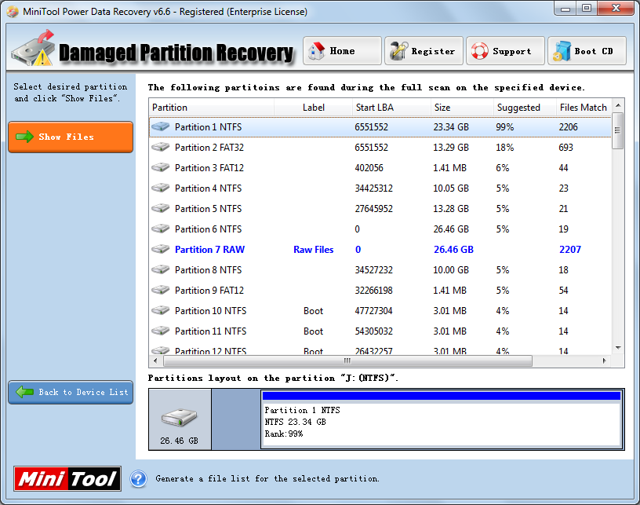Image resolution: width=640 pixels, height=505 pixels.
Task: Click the blue help question mark icon
Action: click(138, 479)
